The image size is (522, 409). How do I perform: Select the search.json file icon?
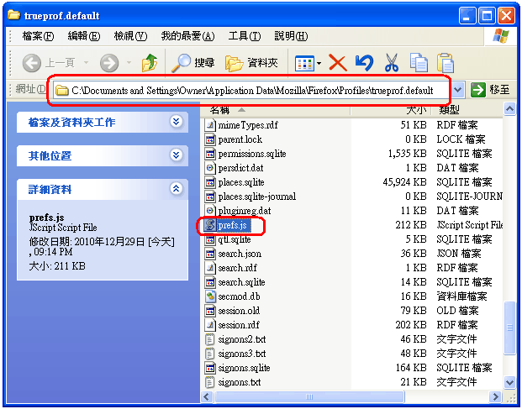tap(210, 254)
